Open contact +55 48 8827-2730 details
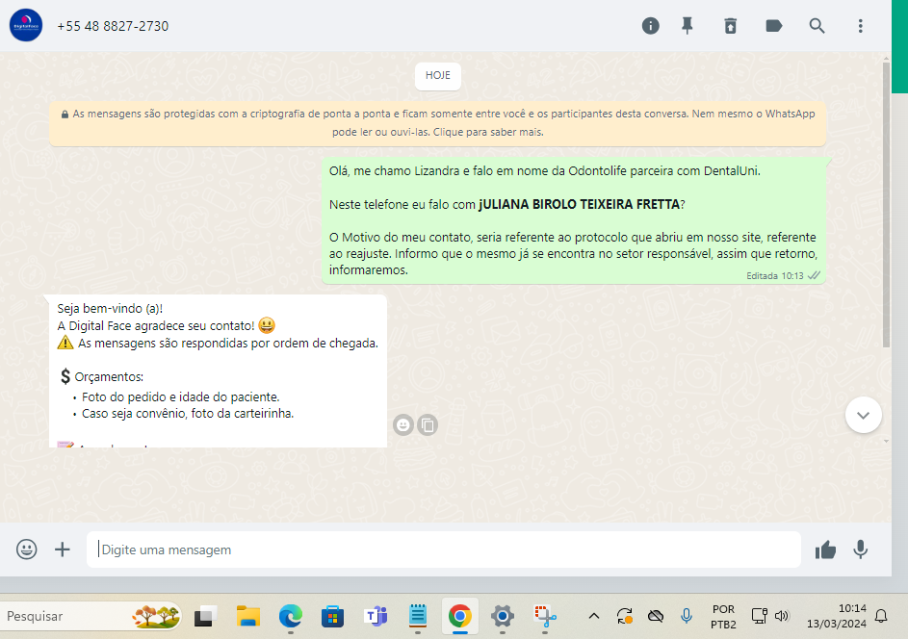Viewport: 908px width, 639px height. point(113,26)
